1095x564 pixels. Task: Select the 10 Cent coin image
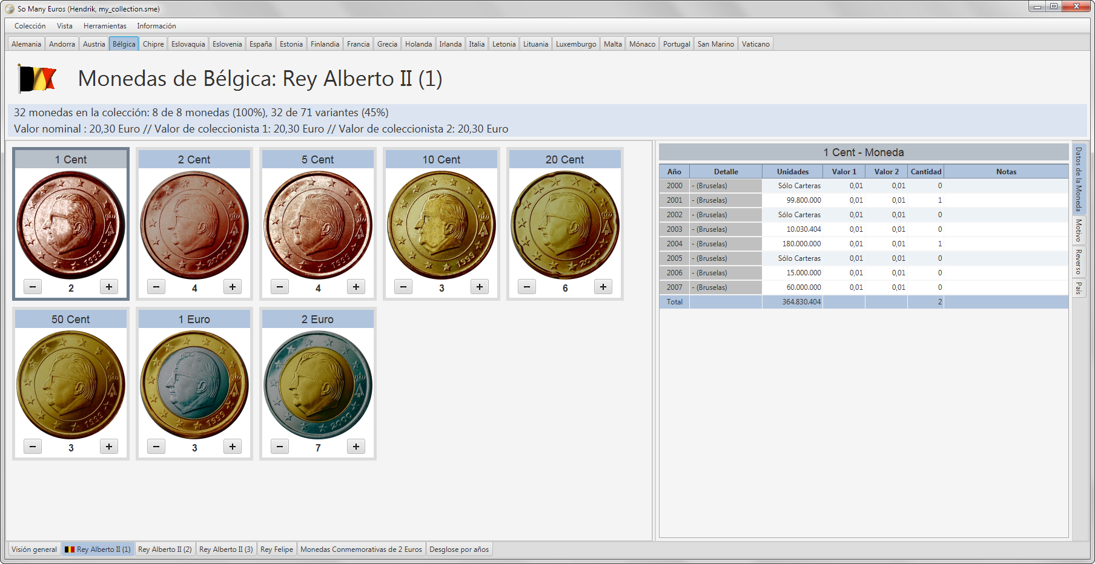click(442, 225)
